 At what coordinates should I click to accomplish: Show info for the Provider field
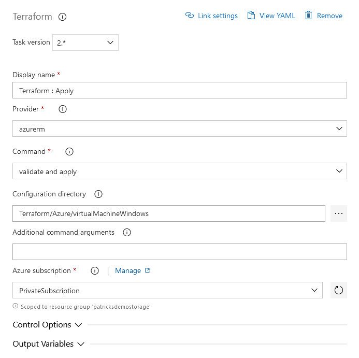[63, 109]
